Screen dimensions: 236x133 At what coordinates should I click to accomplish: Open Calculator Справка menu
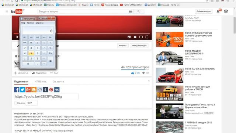(x=39, y=23)
